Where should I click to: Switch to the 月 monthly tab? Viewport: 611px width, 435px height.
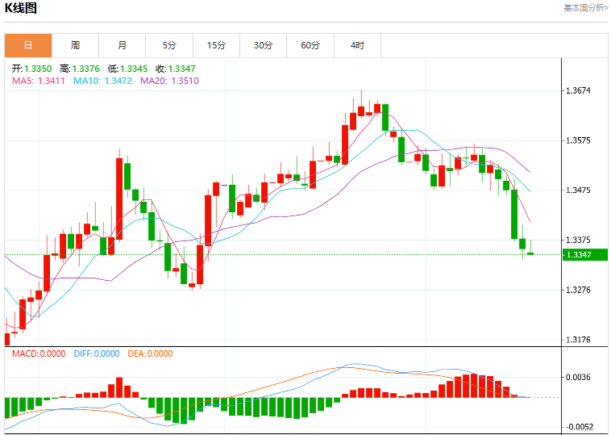point(122,46)
